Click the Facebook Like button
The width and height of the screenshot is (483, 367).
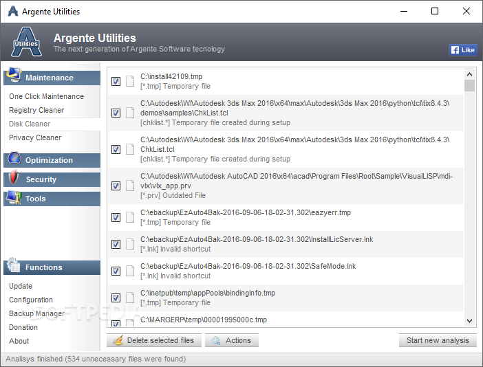(x=463, y=50)
